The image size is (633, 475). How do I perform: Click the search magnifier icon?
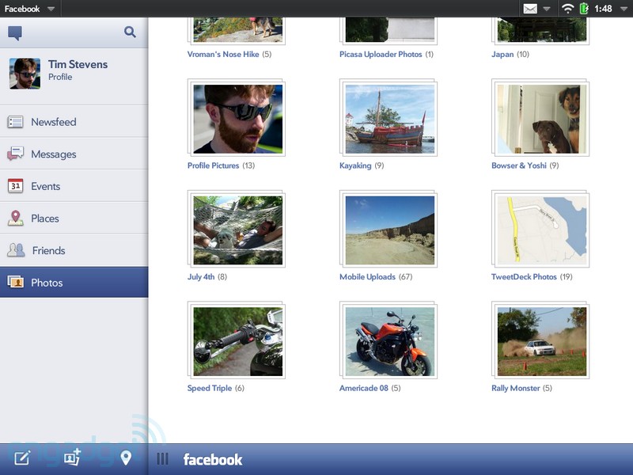coord(130,32)
